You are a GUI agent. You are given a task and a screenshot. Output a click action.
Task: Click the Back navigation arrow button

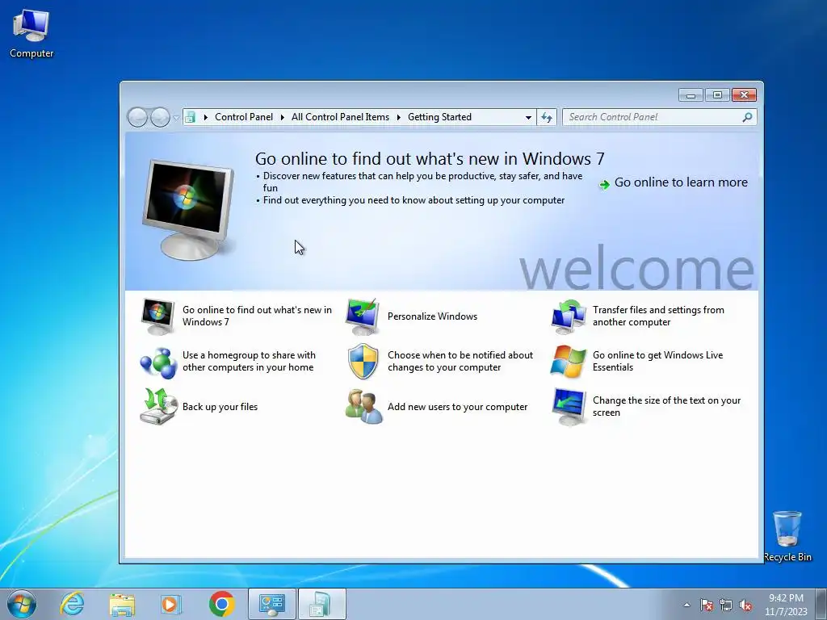pos(137,117)
